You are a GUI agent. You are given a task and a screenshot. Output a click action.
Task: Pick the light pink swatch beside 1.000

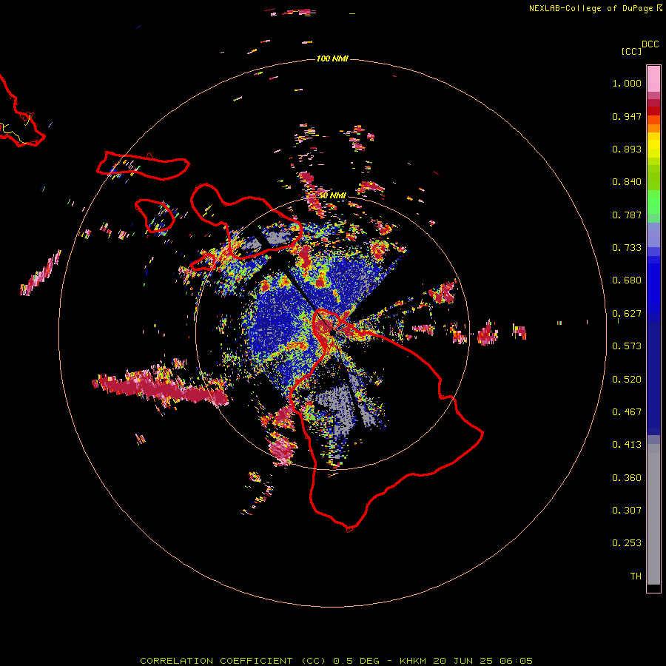[x=653, y=79]
